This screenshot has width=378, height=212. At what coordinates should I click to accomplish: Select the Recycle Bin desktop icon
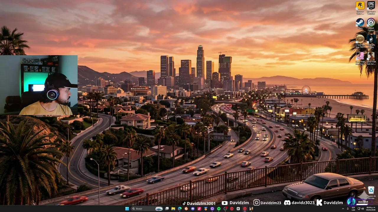pos(371,192)
